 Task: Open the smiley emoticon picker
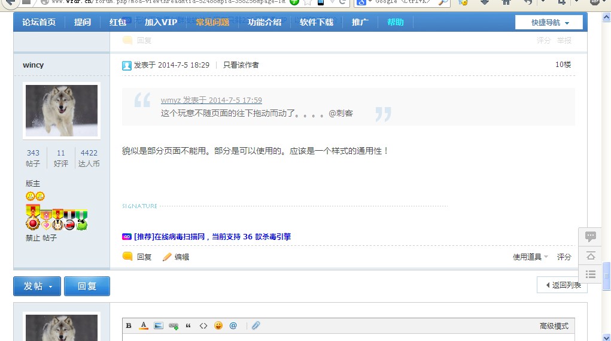point(218,325)
